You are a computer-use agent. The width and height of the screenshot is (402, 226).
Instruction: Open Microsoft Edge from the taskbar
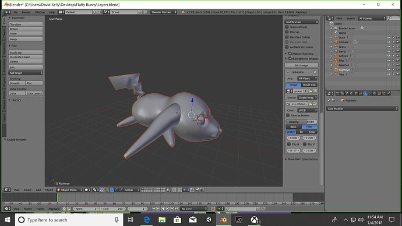[x=147, y=220]
